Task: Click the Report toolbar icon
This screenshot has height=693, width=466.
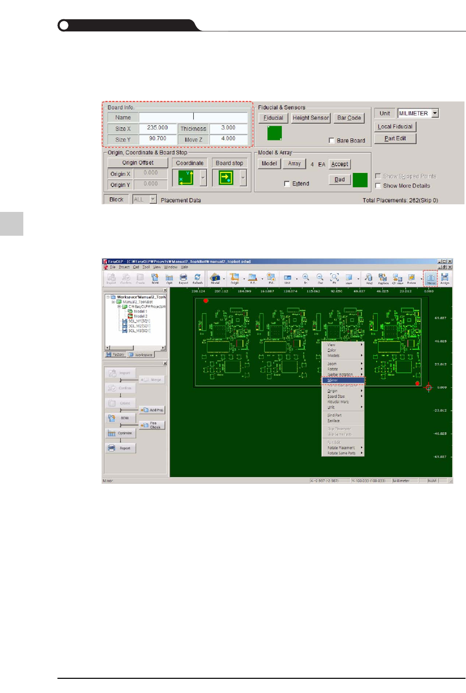Action: pos(184,278)
